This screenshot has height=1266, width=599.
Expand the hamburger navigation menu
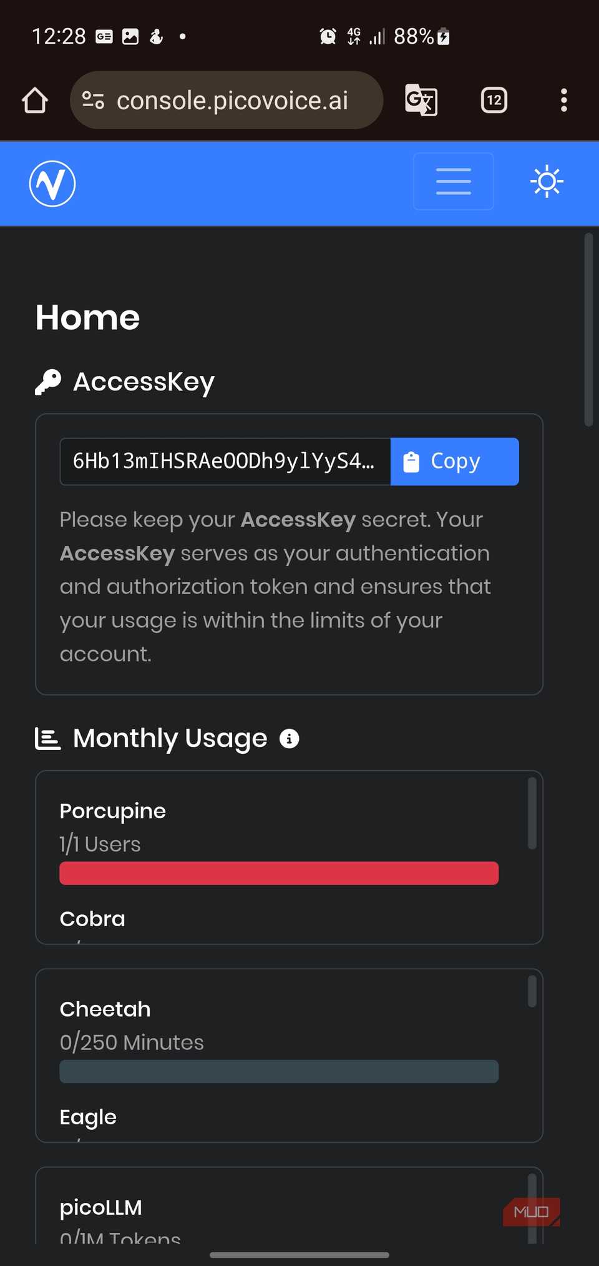click(x=454, y=181)
